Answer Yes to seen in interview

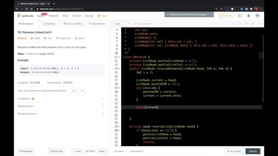coord(74,91)
